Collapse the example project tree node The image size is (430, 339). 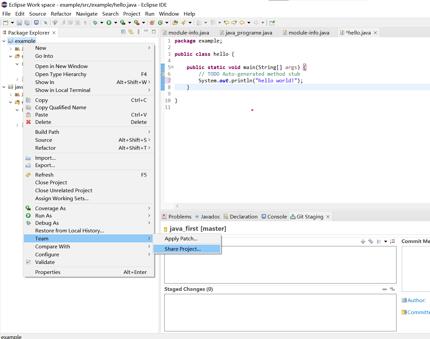(4, 41)
